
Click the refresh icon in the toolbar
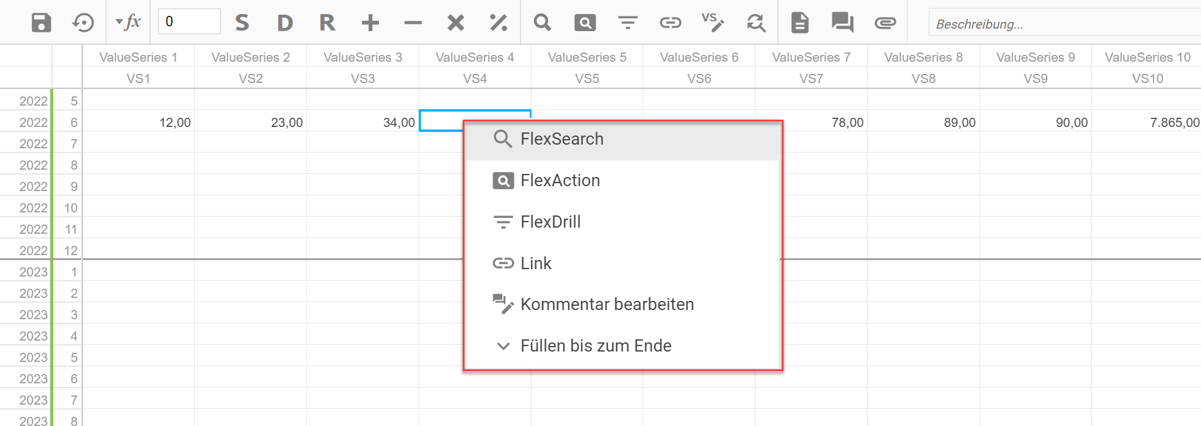point(756,22)
